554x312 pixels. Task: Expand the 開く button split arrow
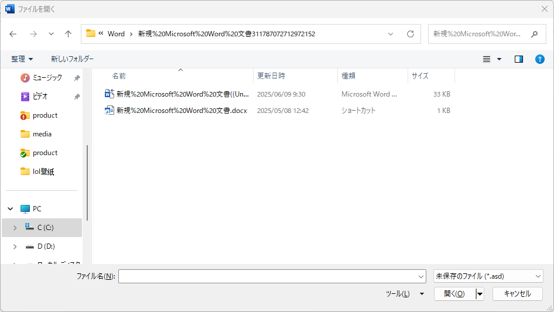click(x=480, y=294)
